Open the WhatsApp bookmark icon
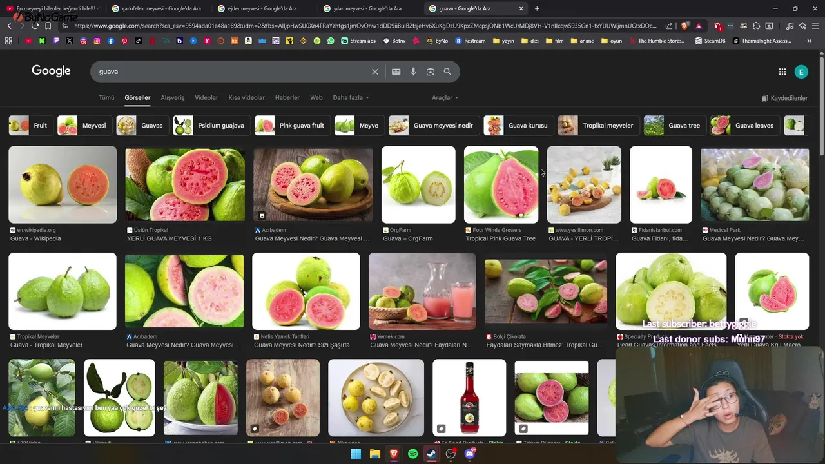This screenshot has height=464, width=825. (x=331, y=41)
